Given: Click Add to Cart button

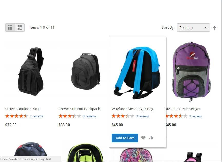Looking at the screenshot, I should click(x=125, y=138).
